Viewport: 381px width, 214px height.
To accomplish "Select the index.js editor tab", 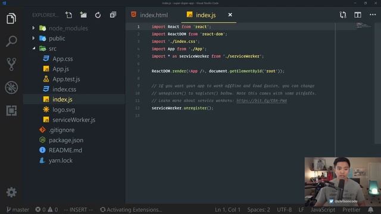I will coord(205,15).
